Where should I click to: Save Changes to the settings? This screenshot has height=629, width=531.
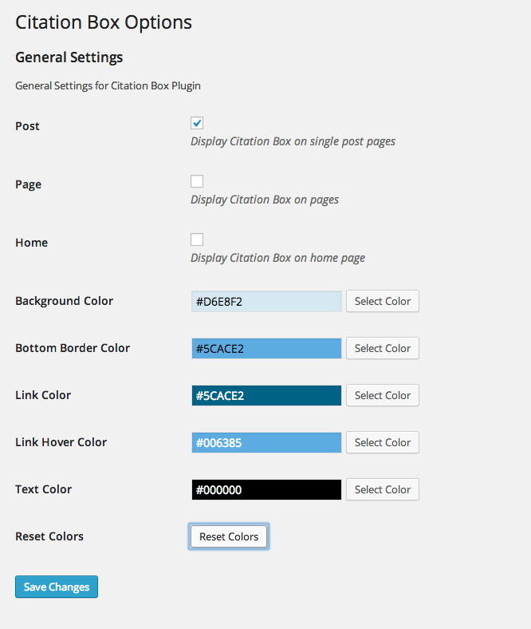57,587
